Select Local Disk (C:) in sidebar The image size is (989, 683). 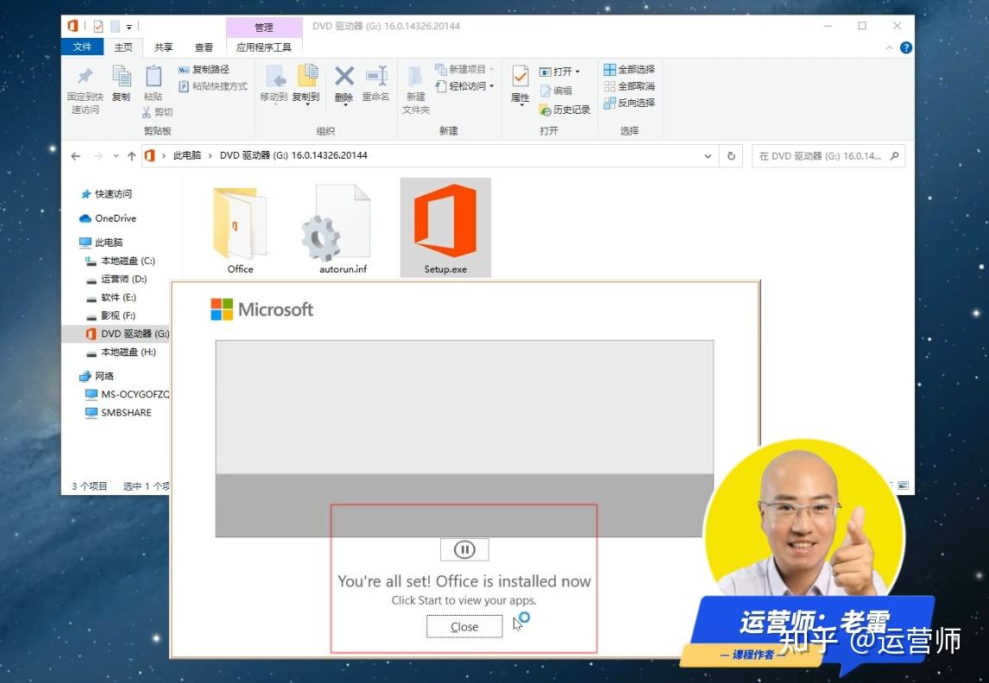coord(120,260)
